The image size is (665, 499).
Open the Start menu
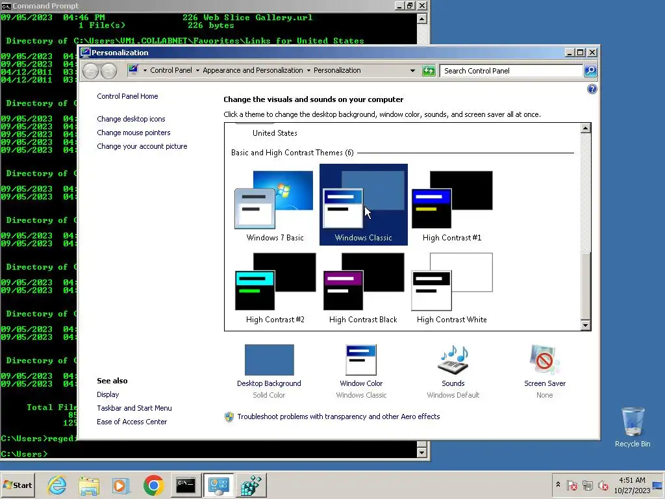(x=18, y=485)
